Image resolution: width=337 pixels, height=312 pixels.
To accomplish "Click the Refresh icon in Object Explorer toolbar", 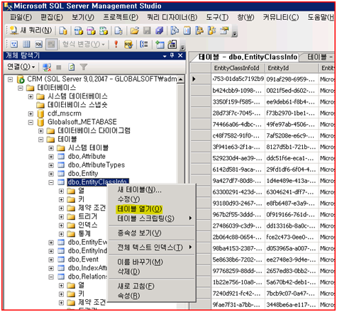I will 71,67.
